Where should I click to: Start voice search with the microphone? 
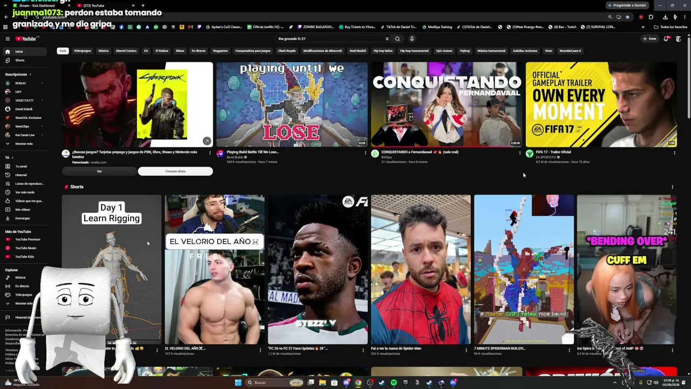pos(411,39)
